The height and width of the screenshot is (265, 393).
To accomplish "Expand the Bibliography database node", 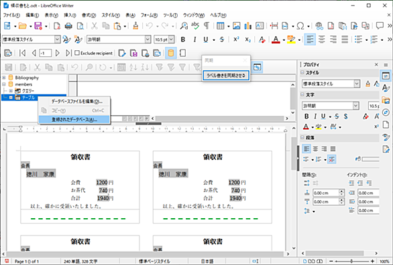I will click(x=4, y=78).
